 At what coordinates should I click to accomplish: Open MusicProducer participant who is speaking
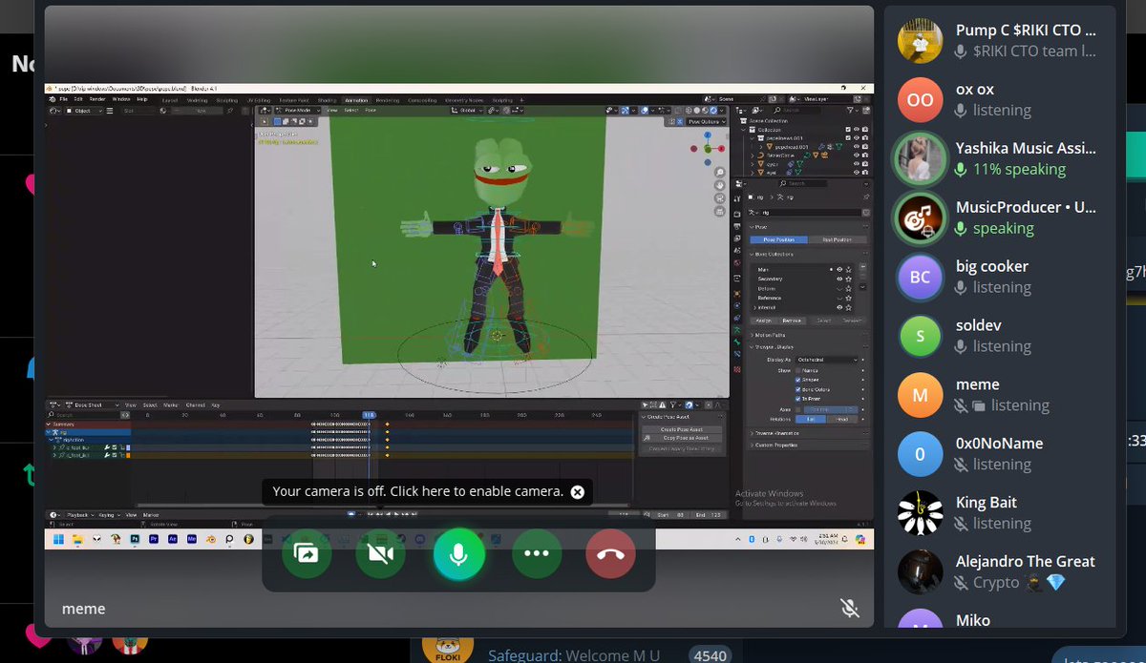(x=999, y=218)
